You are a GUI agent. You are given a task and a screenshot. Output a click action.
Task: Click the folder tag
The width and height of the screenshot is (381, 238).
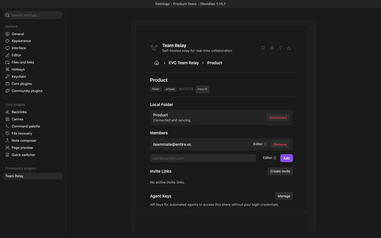156,89
